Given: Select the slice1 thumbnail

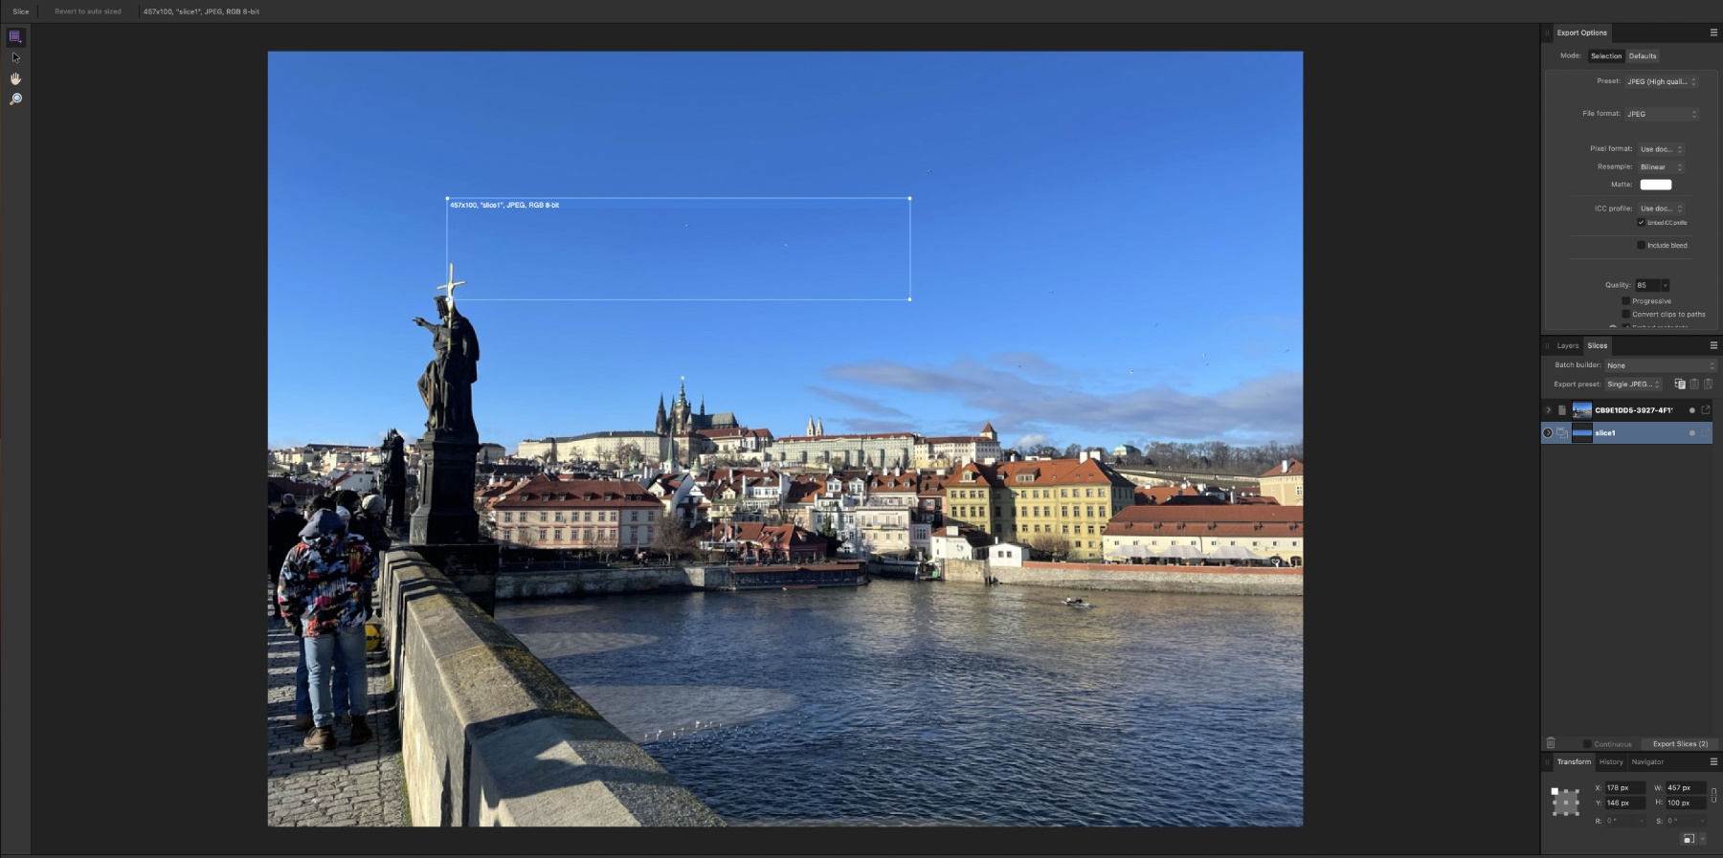Looking at the screenshot, I should pyautogui.click(x=1582, y=433).
